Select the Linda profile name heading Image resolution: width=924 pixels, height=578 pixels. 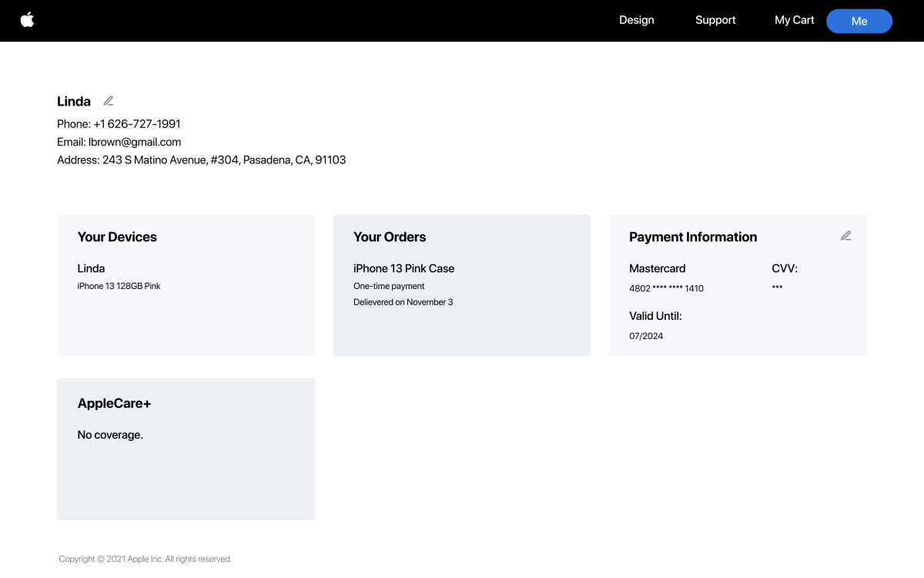[74, 102]
